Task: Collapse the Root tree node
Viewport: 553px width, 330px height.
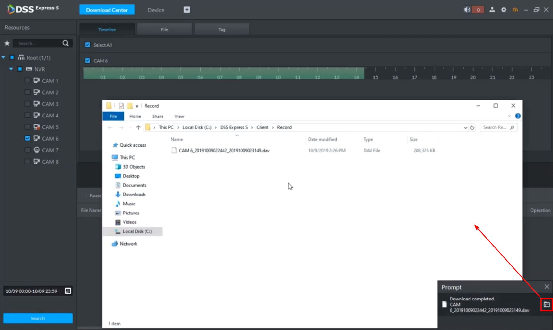Action: click(4, 58)
